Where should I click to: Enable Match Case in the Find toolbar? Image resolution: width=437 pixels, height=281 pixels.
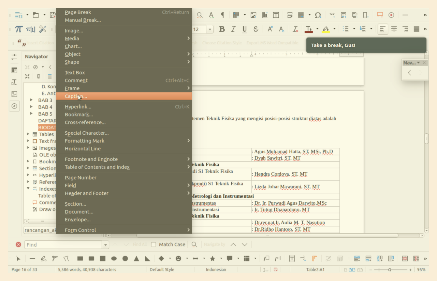[154, 244]
